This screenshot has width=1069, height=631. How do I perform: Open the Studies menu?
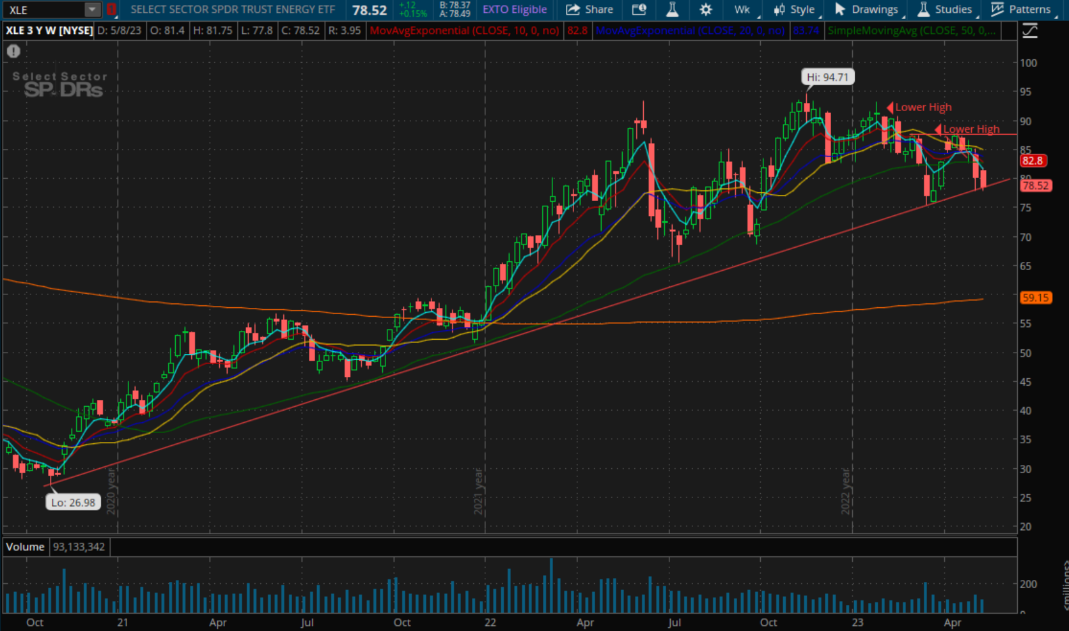945,10
